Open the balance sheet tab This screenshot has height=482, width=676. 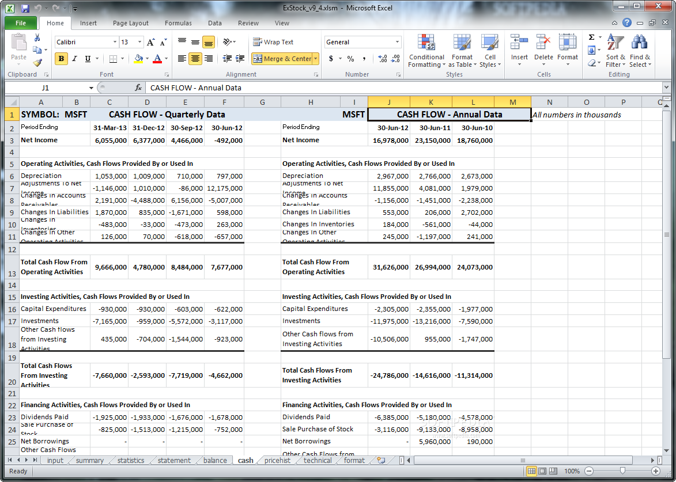pyautogui.click(x=215, y=460)
